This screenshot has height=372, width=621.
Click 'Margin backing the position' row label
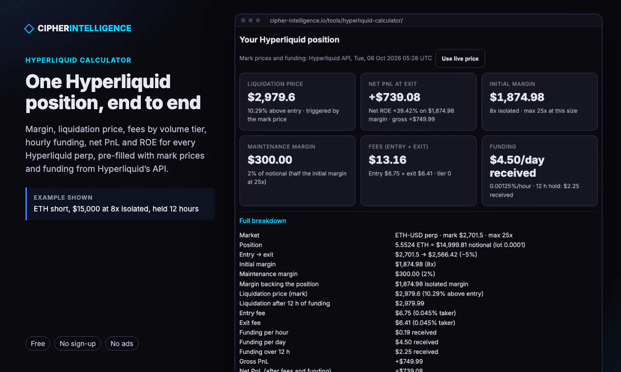[x=279, y=284]
